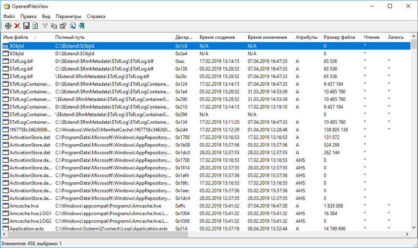418x248 pixels.
Task: Click the copy selected items icon
Action: (54, 26)
